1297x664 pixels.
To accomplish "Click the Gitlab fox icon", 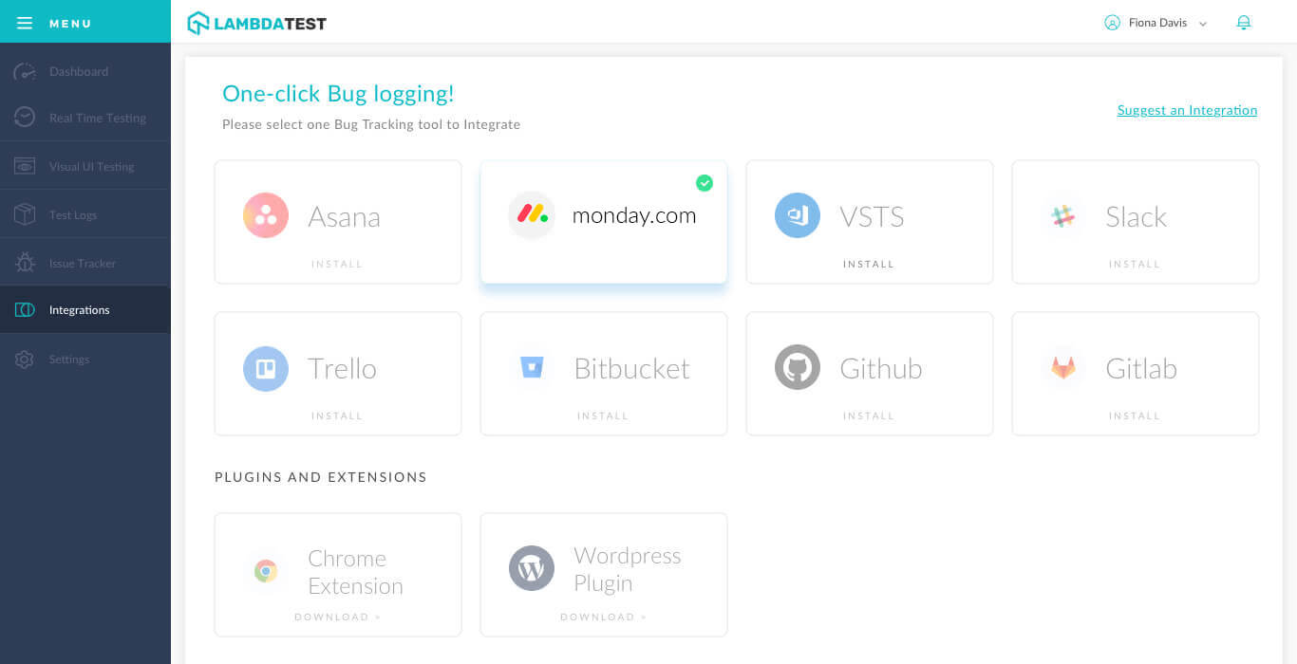I will coord(1063,367).
